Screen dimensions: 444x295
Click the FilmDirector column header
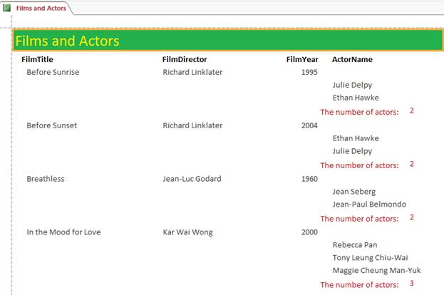[185, 59]
